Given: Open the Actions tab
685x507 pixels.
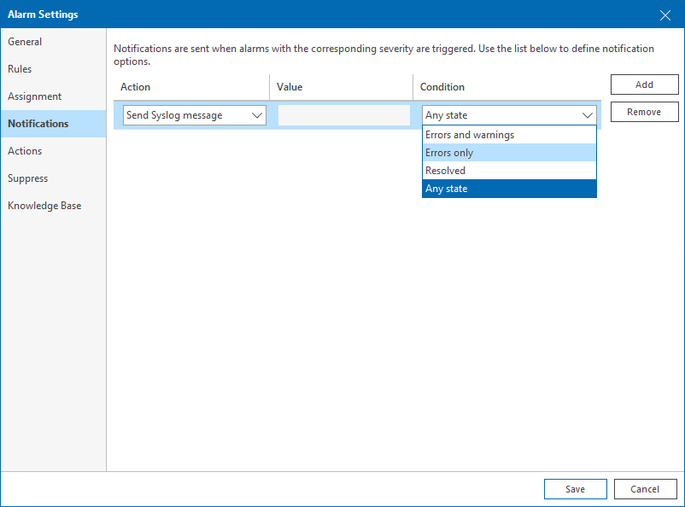Looking at the screenshot, I should coord(25,151).
